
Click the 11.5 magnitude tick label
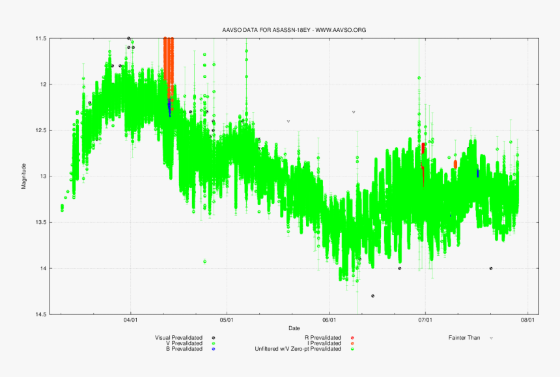pos(40,38)
